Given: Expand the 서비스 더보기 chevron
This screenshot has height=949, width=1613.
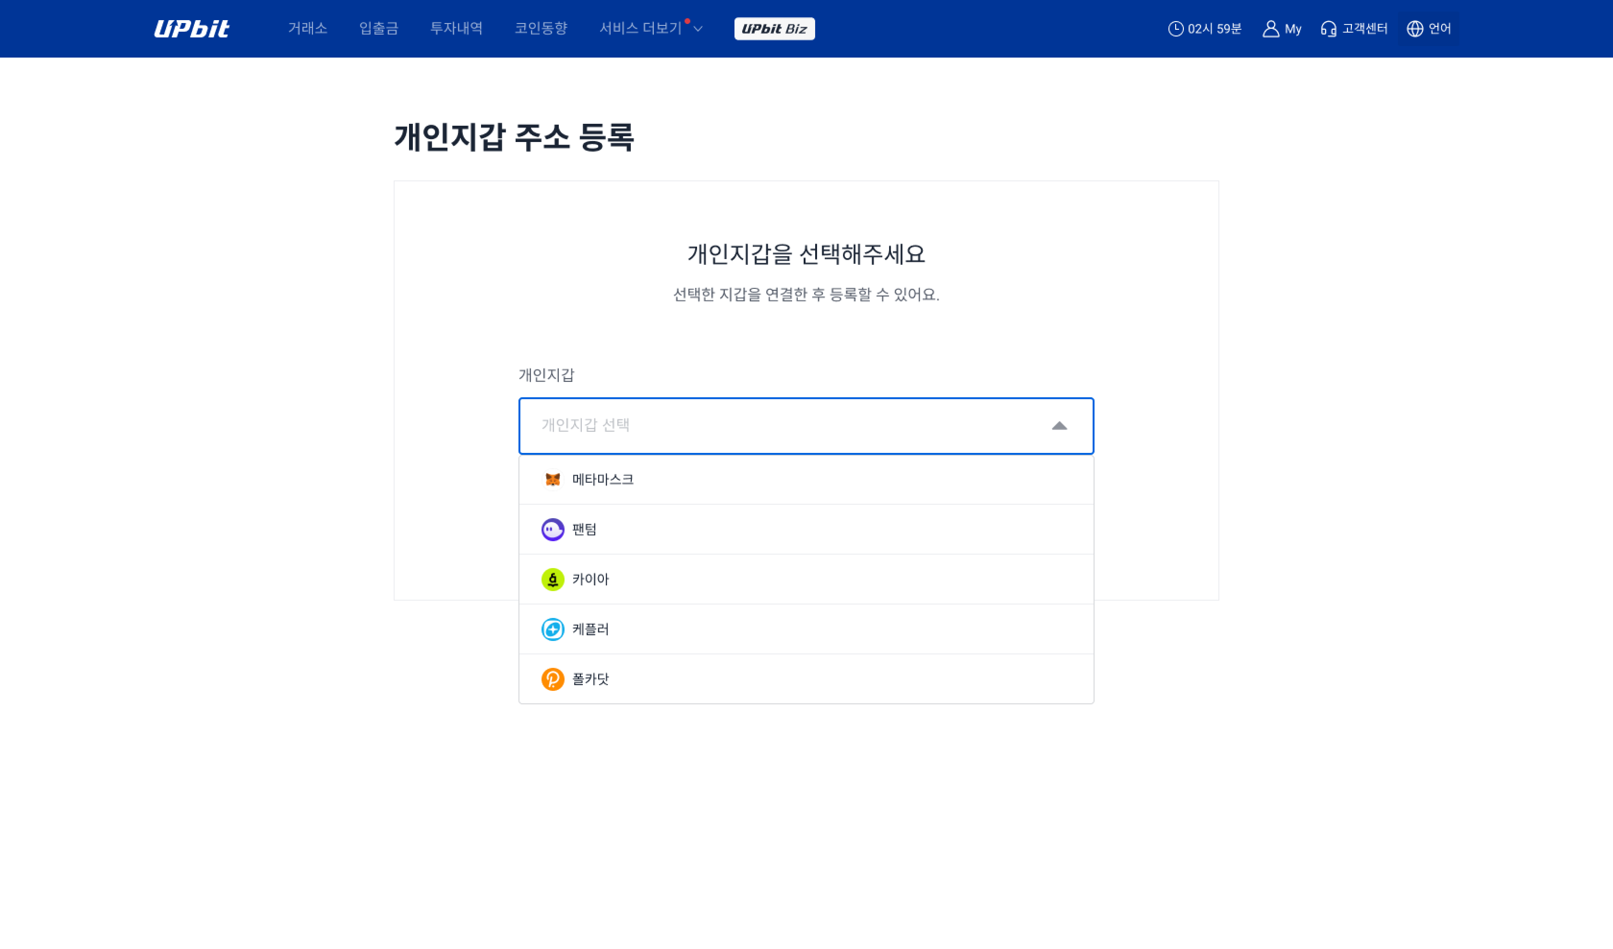Looking at the screenshot, I should point(698,29).
